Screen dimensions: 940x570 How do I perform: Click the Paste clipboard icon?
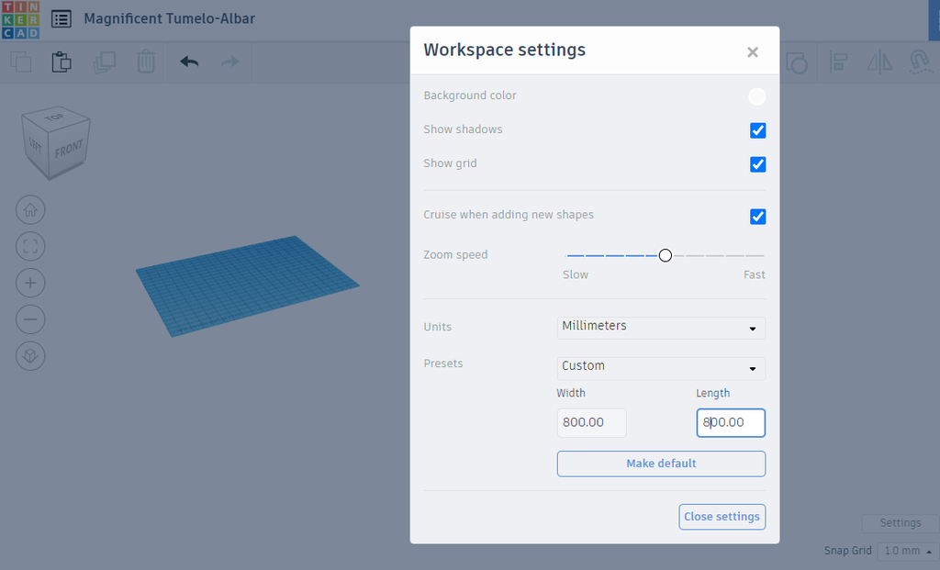tap(62, 61)
